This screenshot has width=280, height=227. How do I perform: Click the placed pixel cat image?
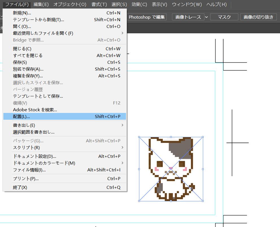(171, 169)
